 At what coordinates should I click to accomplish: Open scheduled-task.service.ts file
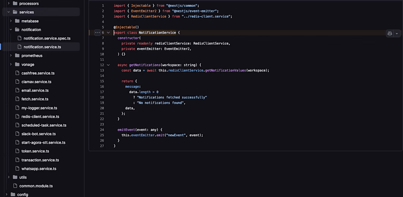pyautogui.click(x=44, y=125)
